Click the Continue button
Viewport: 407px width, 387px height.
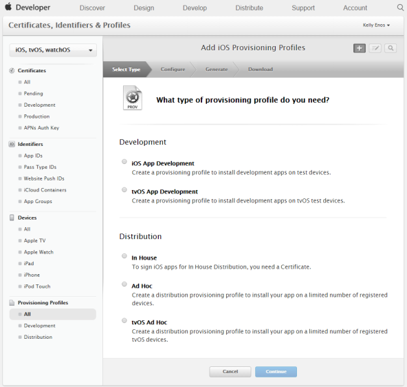point(276,372)
